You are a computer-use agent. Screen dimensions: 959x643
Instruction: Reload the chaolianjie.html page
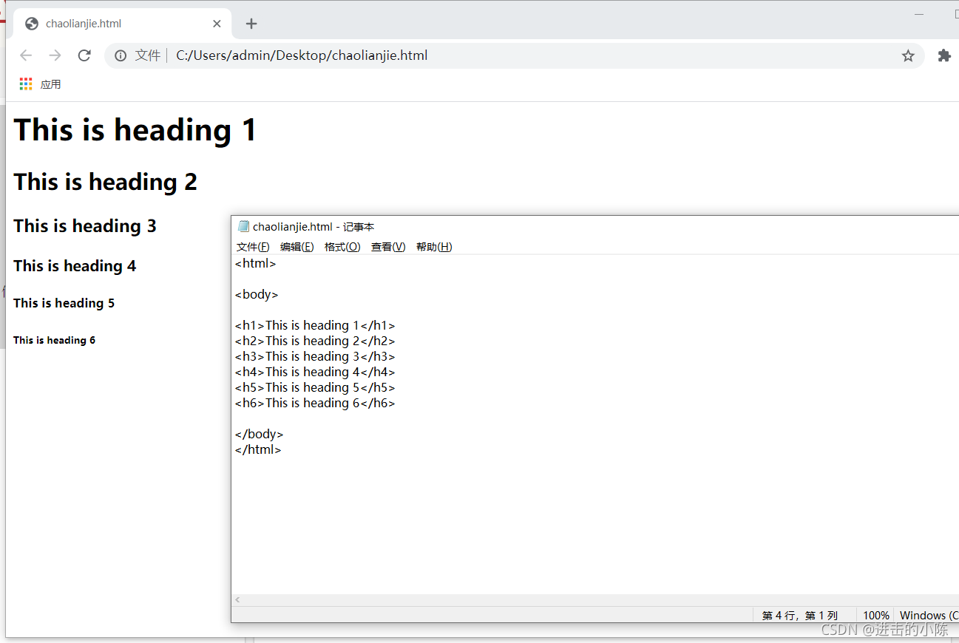pos(84,55)
